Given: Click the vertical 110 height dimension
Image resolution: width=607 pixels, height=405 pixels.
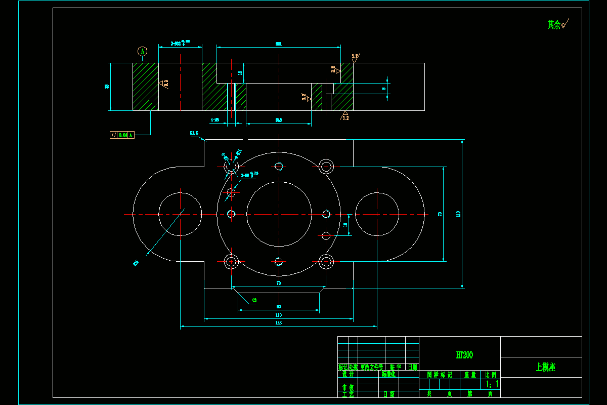Looking at the screenshot, I should coord(458,214).
